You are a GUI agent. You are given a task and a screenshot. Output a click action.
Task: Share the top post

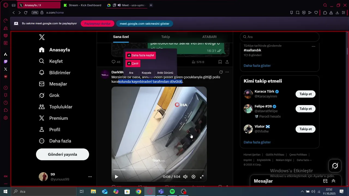pos(227,62)
